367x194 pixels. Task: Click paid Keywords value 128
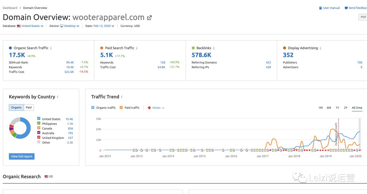pos(163,63)
